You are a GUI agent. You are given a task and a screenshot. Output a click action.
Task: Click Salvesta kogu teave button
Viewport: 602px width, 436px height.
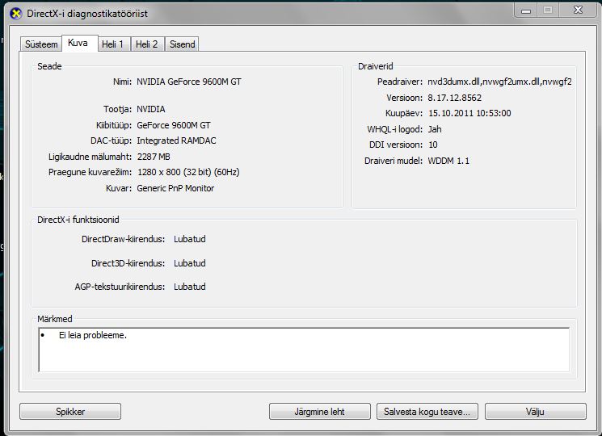427,412
